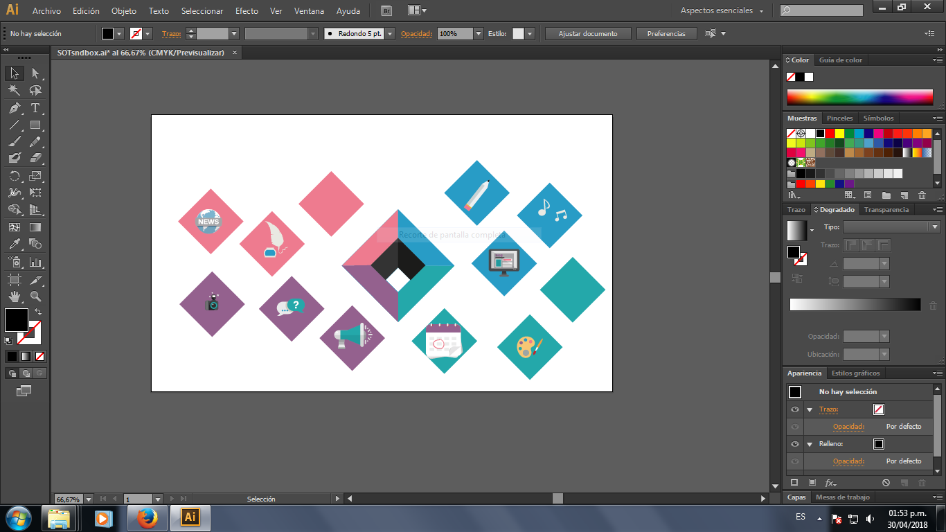The height and width of the screenshot is (532, 946).
Task: Switch to the Transparencia tab
Action: (886, 210)
